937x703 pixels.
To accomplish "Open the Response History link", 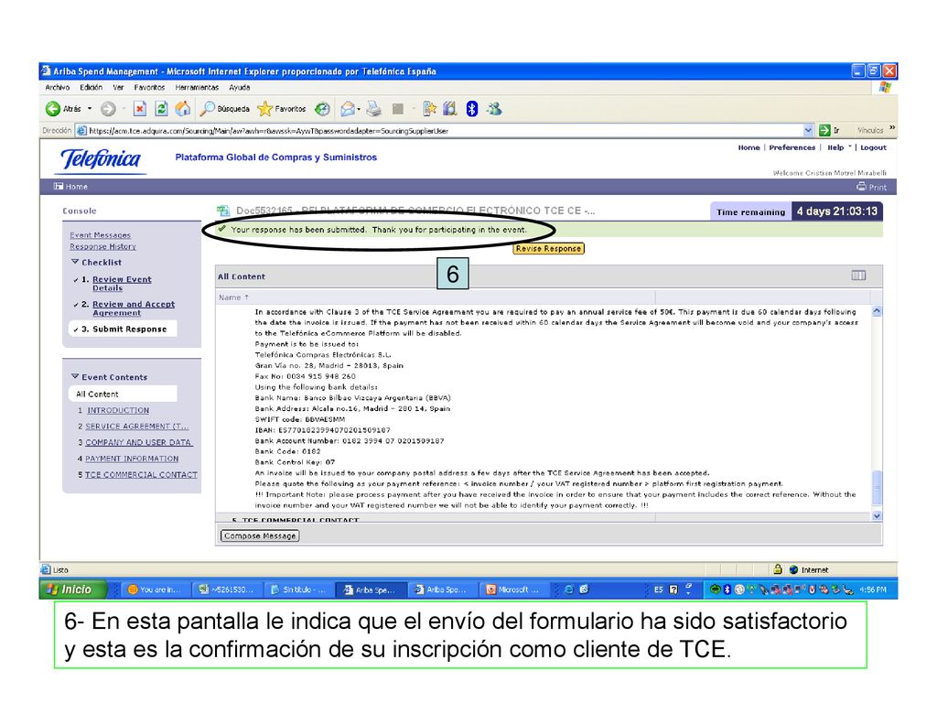I will point(102,246).
